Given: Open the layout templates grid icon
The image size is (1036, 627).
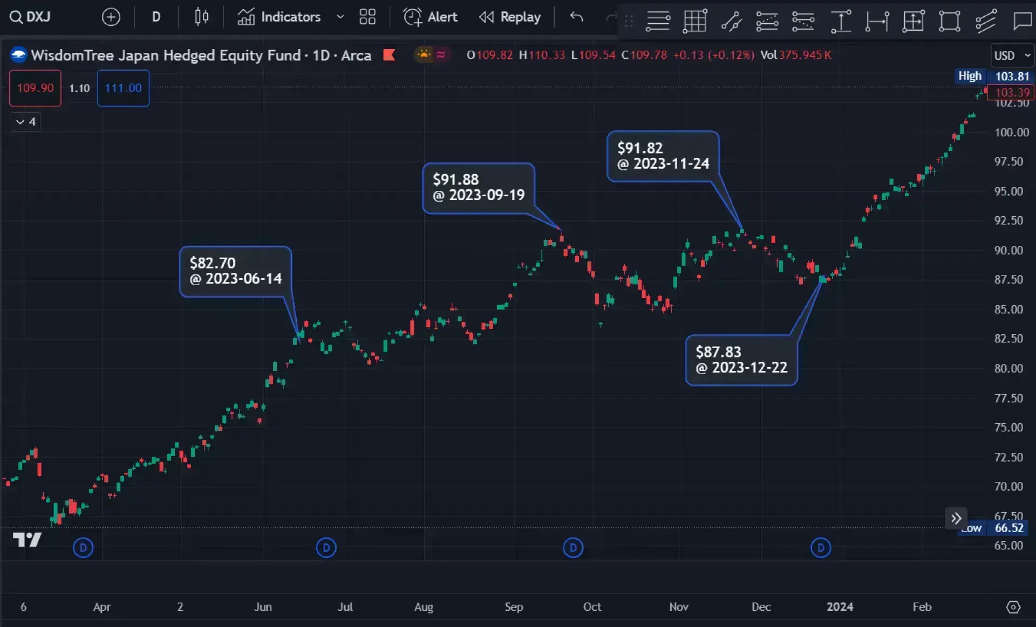Looking at the screenshot, I should click(367, 17).
